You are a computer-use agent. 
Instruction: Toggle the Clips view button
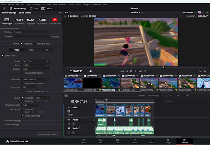46,8
